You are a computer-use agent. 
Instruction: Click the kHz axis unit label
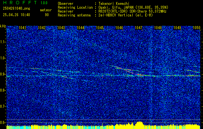pos(3,26)
